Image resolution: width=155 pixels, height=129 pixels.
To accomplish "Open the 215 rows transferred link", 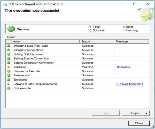I will (x=130, y=84).
